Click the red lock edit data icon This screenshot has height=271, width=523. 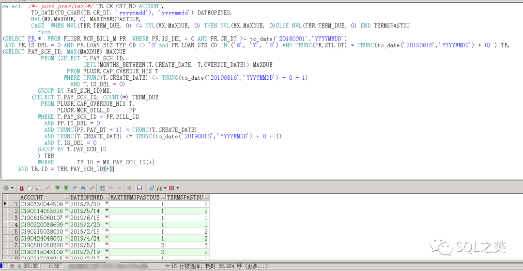(x=22, y=188)
